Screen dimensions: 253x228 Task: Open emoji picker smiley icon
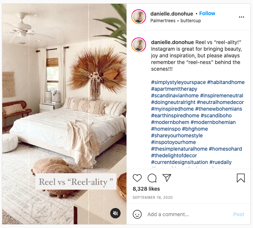tap(137, 214)
